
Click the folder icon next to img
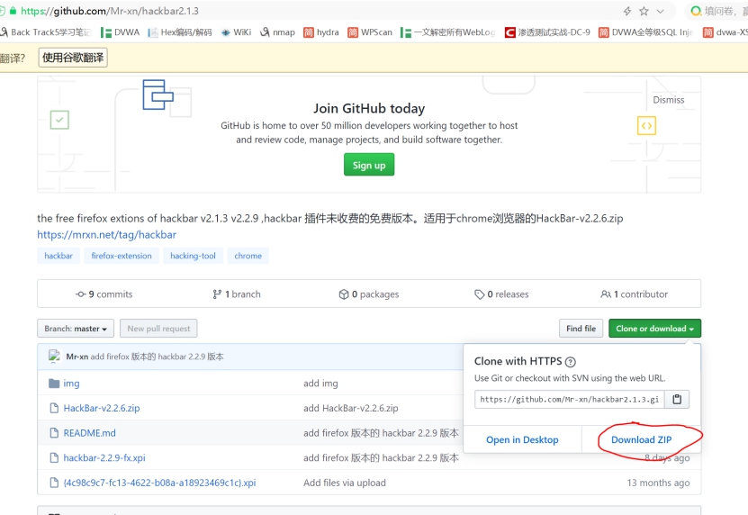(54, 384)
